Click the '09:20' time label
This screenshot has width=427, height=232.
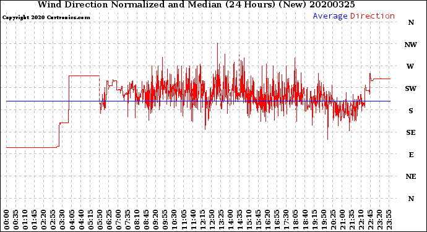tap(156, 220)
